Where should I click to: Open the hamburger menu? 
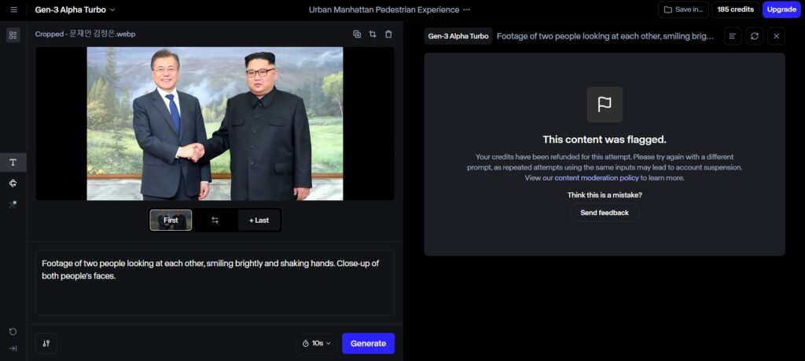pyautogui.click(x=14, y=9)
